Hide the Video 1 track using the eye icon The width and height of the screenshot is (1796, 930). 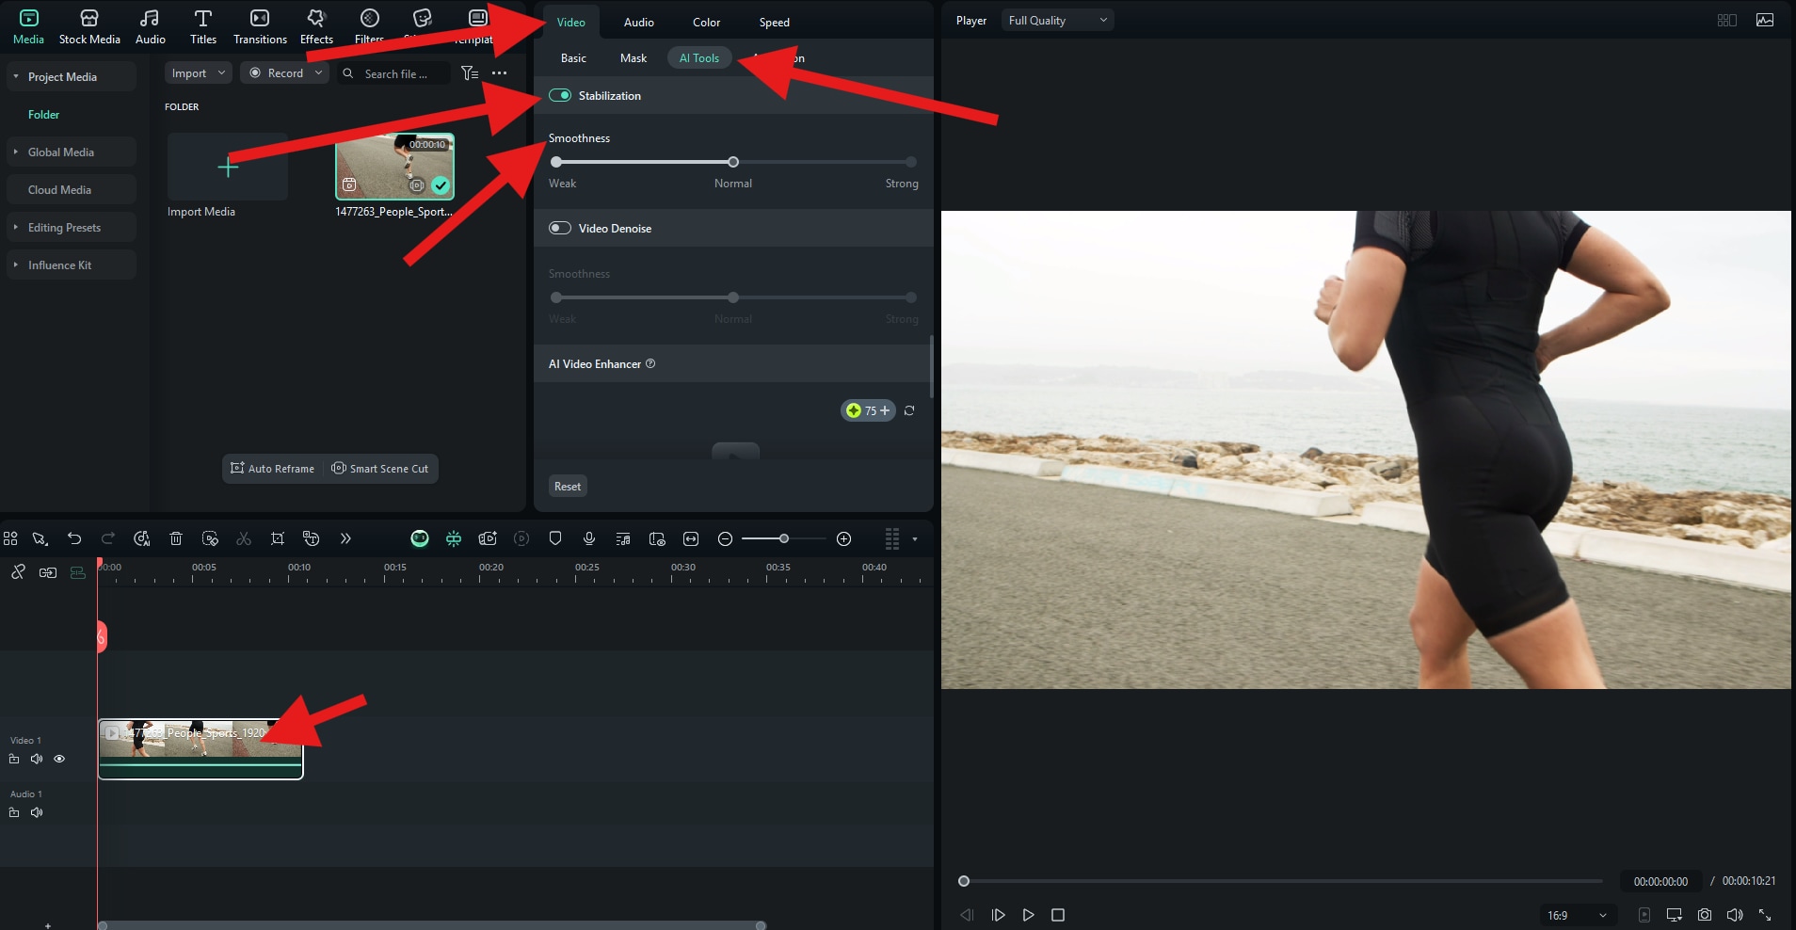(59, 759)
